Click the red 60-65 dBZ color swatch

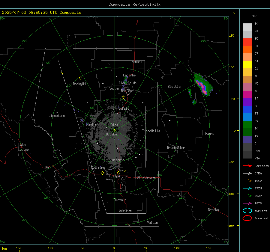(x=247, y=42)
